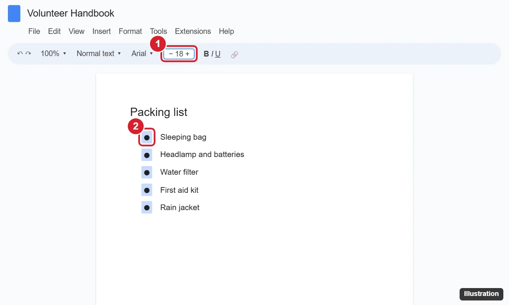Click the blue Docs document icon
Viewport: 509px width, 305px height.
tap(14, 14)
